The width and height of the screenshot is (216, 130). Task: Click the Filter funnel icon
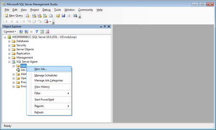37,32
